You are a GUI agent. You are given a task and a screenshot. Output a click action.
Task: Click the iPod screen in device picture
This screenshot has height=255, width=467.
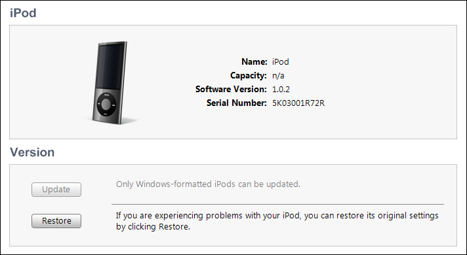(110, 66)
